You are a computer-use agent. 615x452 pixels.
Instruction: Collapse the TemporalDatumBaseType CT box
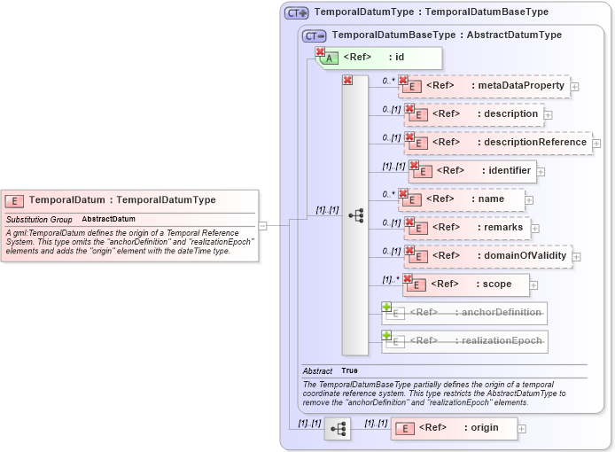tap(315, 36)
